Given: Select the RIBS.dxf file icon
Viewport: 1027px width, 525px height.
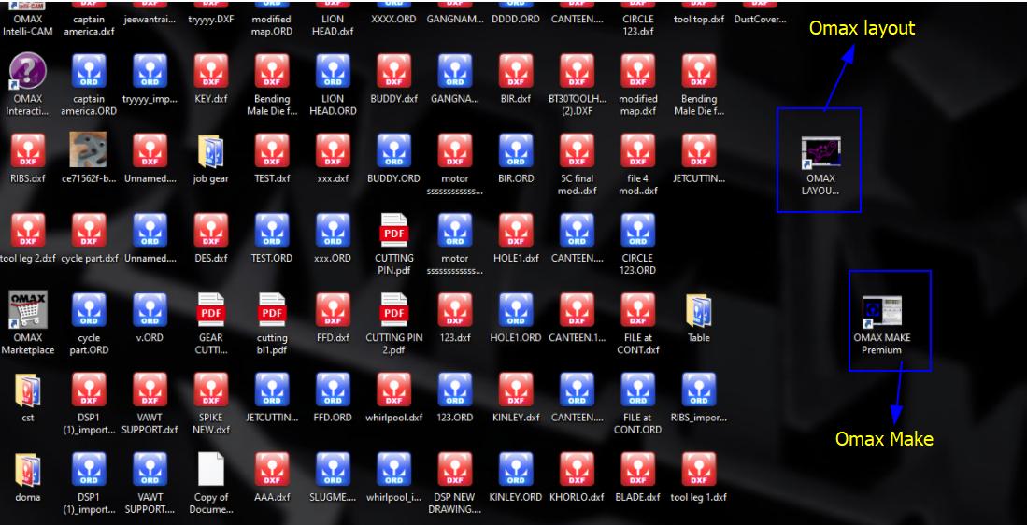Looking at the screenshot, I should [27, 150].
